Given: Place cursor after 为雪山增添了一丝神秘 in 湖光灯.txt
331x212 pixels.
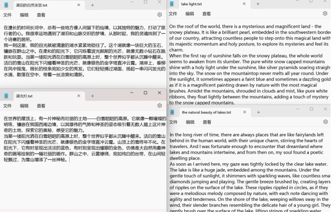Looking at the screenshot, I should point(69,160).
